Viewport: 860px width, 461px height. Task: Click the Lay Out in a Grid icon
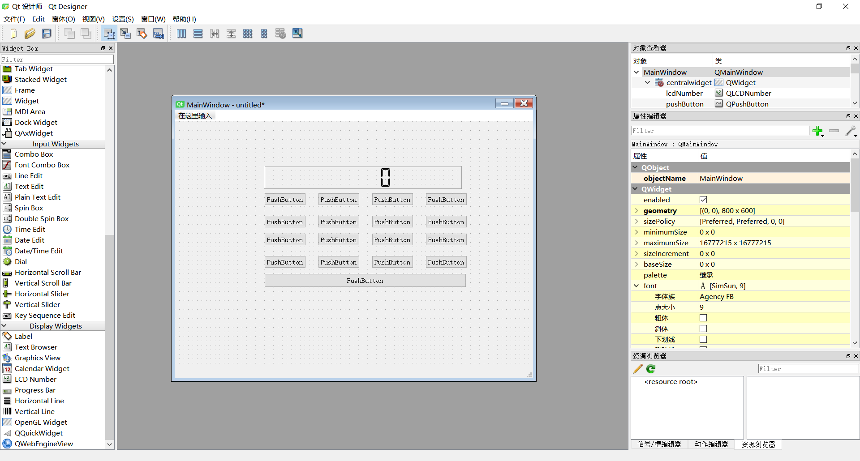point(248,33)
